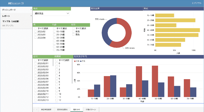This screenshot has width=204, height=112.
Task: Check the 2023/03 month checkbox
Action: point(35,35)
